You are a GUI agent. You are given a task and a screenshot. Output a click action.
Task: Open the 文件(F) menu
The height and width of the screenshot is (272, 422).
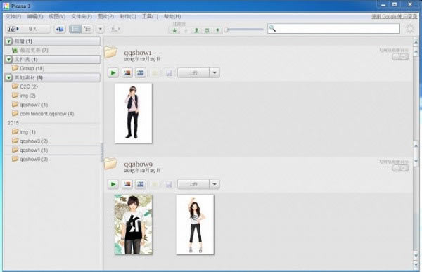13,16
